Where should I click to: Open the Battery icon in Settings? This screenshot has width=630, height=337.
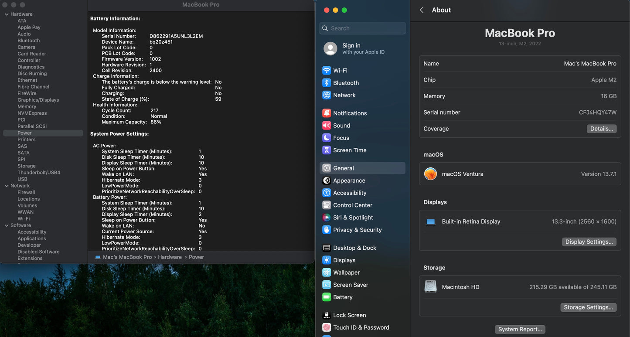326,297
